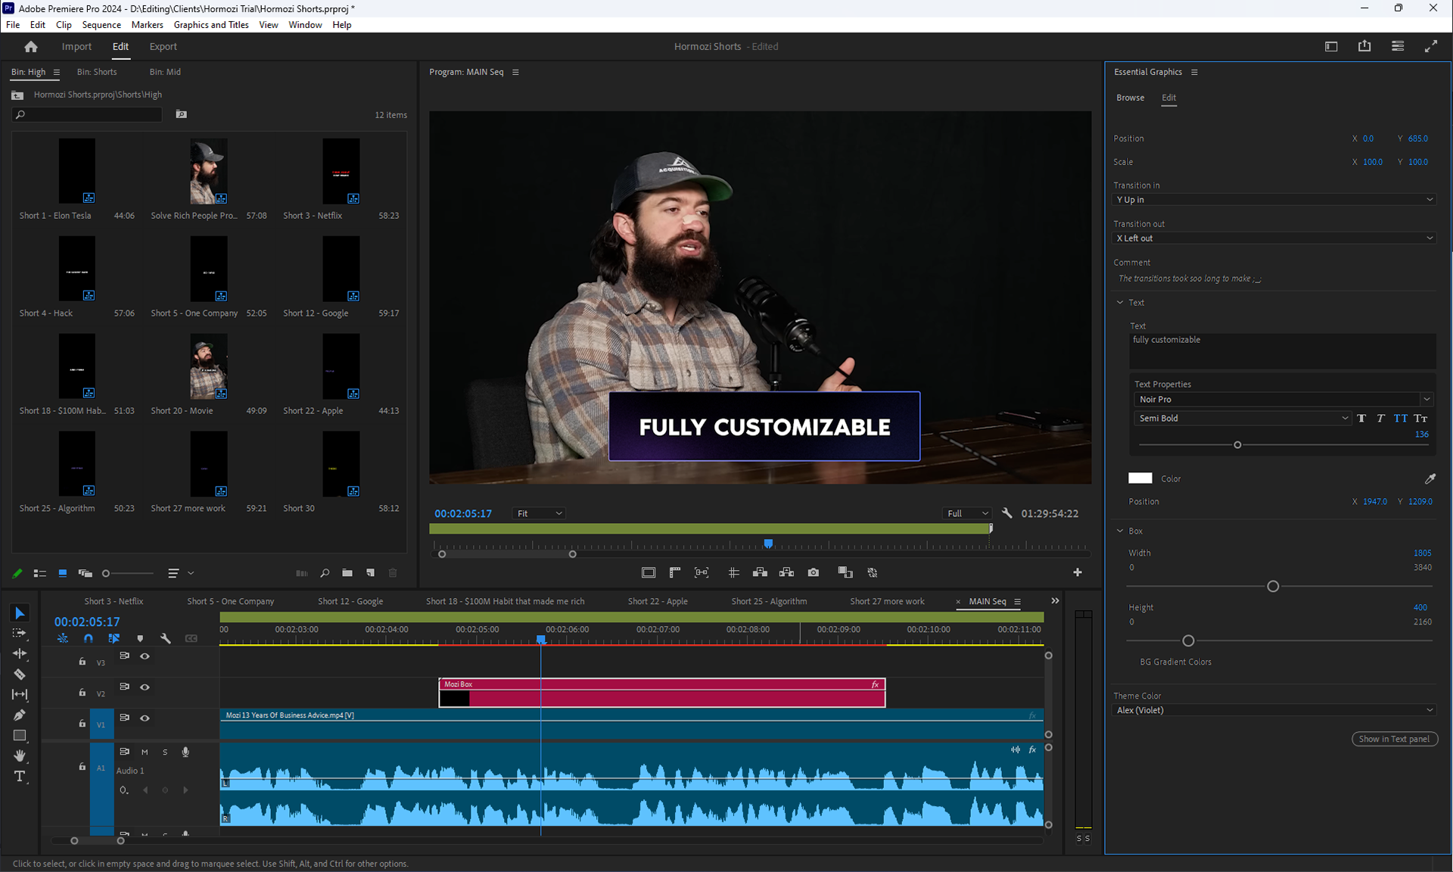Select the Razor tool
The width and height of the screenshot is (1453, 872).
tap(20, 674)
